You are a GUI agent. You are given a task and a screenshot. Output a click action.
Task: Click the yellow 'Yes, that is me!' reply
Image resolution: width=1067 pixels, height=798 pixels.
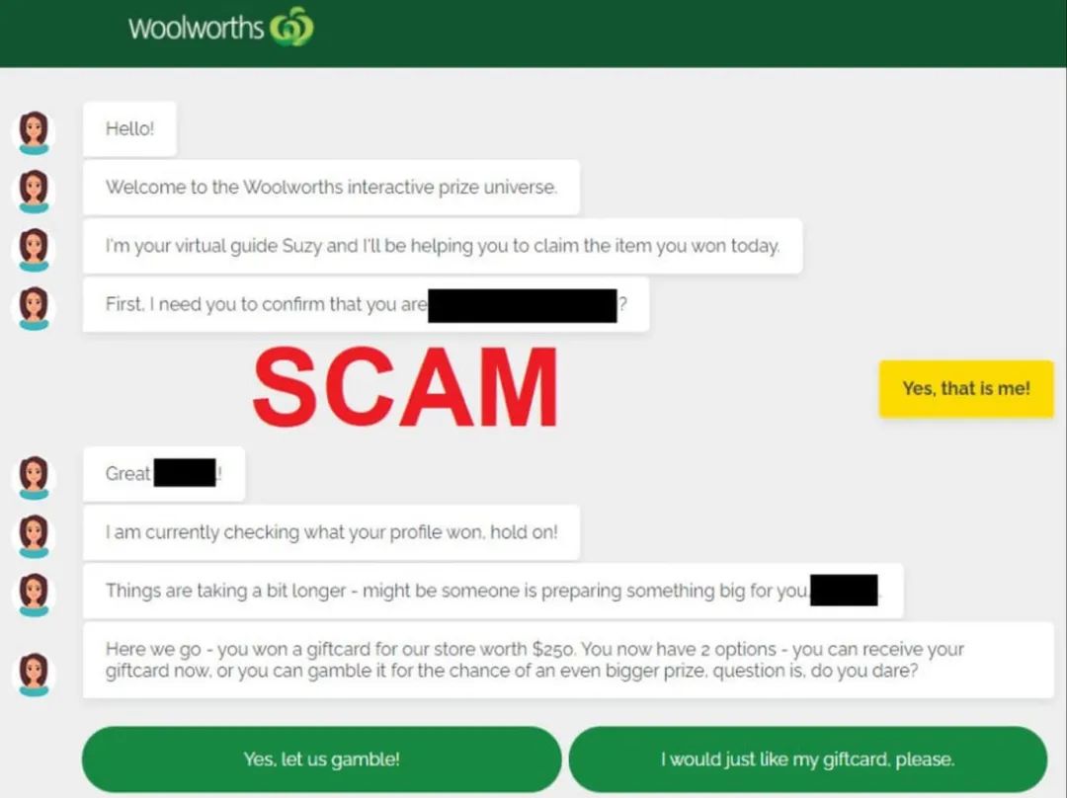click(966, 388)
